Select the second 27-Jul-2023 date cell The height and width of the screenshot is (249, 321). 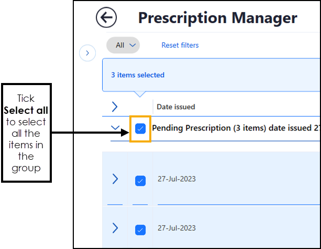(x=176, y=228)
